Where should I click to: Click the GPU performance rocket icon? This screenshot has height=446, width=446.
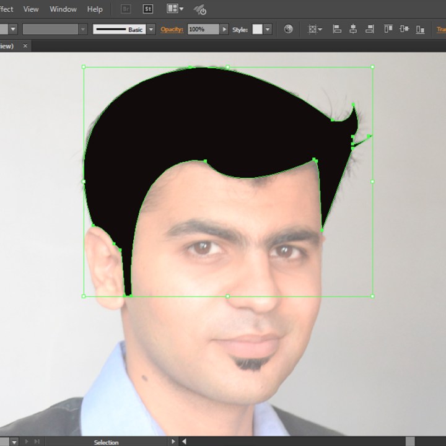(x=200, y=9)
